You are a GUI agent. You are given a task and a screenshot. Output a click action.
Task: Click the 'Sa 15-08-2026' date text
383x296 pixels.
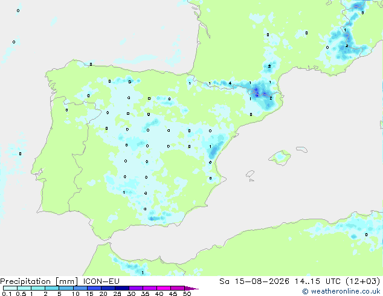coord(254,282)
